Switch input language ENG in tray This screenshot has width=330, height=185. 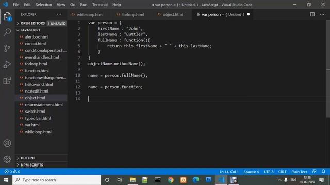pos(293,180)
